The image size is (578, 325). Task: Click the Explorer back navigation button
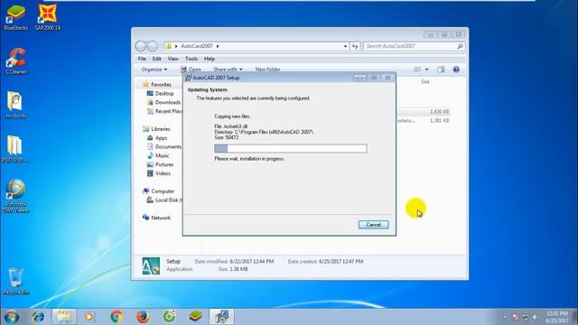[x=141, y=46]
